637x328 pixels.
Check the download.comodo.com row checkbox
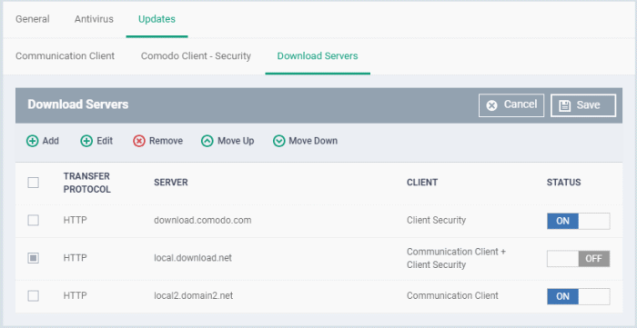[34, 221]
